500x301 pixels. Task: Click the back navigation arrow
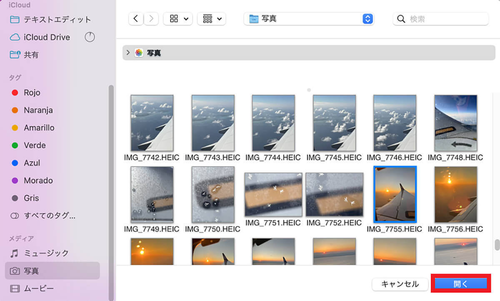click(x=136, y=19)
